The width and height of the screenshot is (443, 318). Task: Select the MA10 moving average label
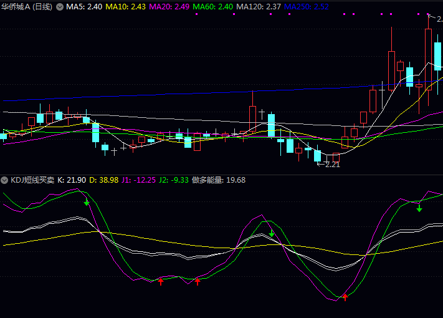[x=125, y=7]
